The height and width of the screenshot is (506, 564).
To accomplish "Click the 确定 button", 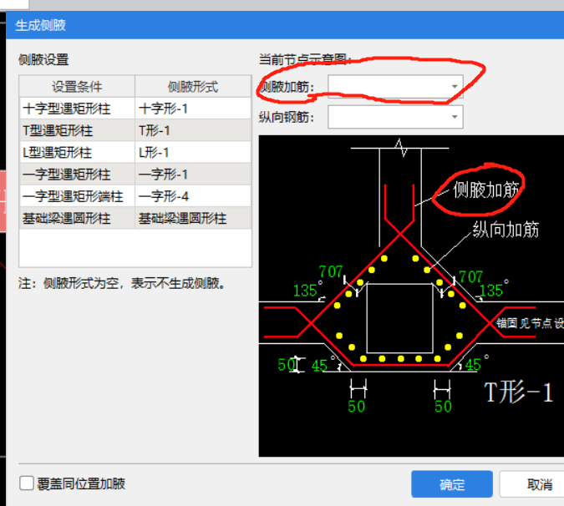I will (x=452, y=484).
